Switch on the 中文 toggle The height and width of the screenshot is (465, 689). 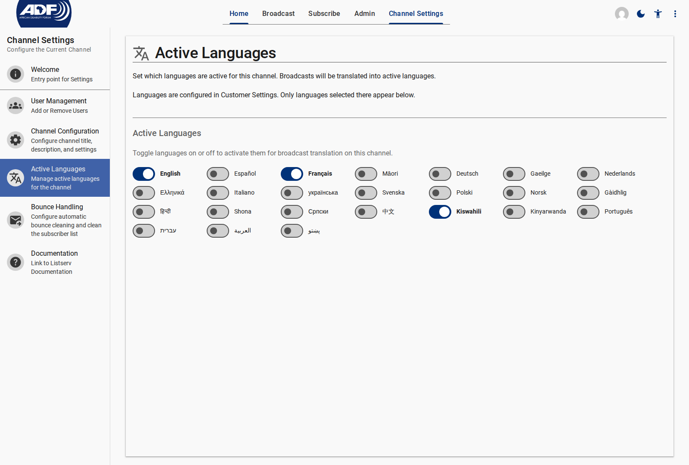[366, 212]
